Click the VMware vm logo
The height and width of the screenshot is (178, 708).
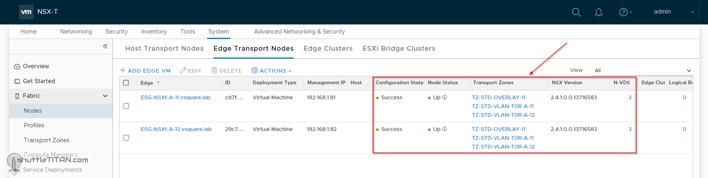click(x=26, y=12)
